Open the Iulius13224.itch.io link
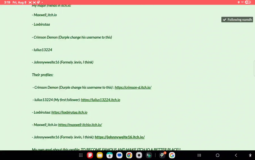Viewport: 255px width, 160px height. pyautogui.click(x=101, y=100)
